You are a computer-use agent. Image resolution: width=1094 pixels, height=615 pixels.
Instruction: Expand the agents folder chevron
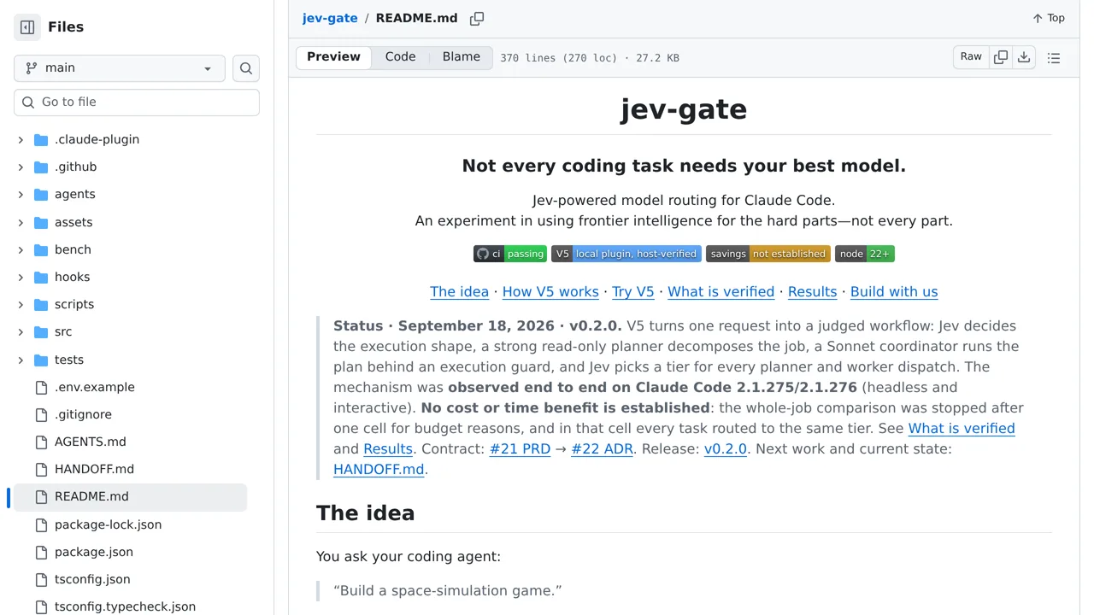click(21, 195)
